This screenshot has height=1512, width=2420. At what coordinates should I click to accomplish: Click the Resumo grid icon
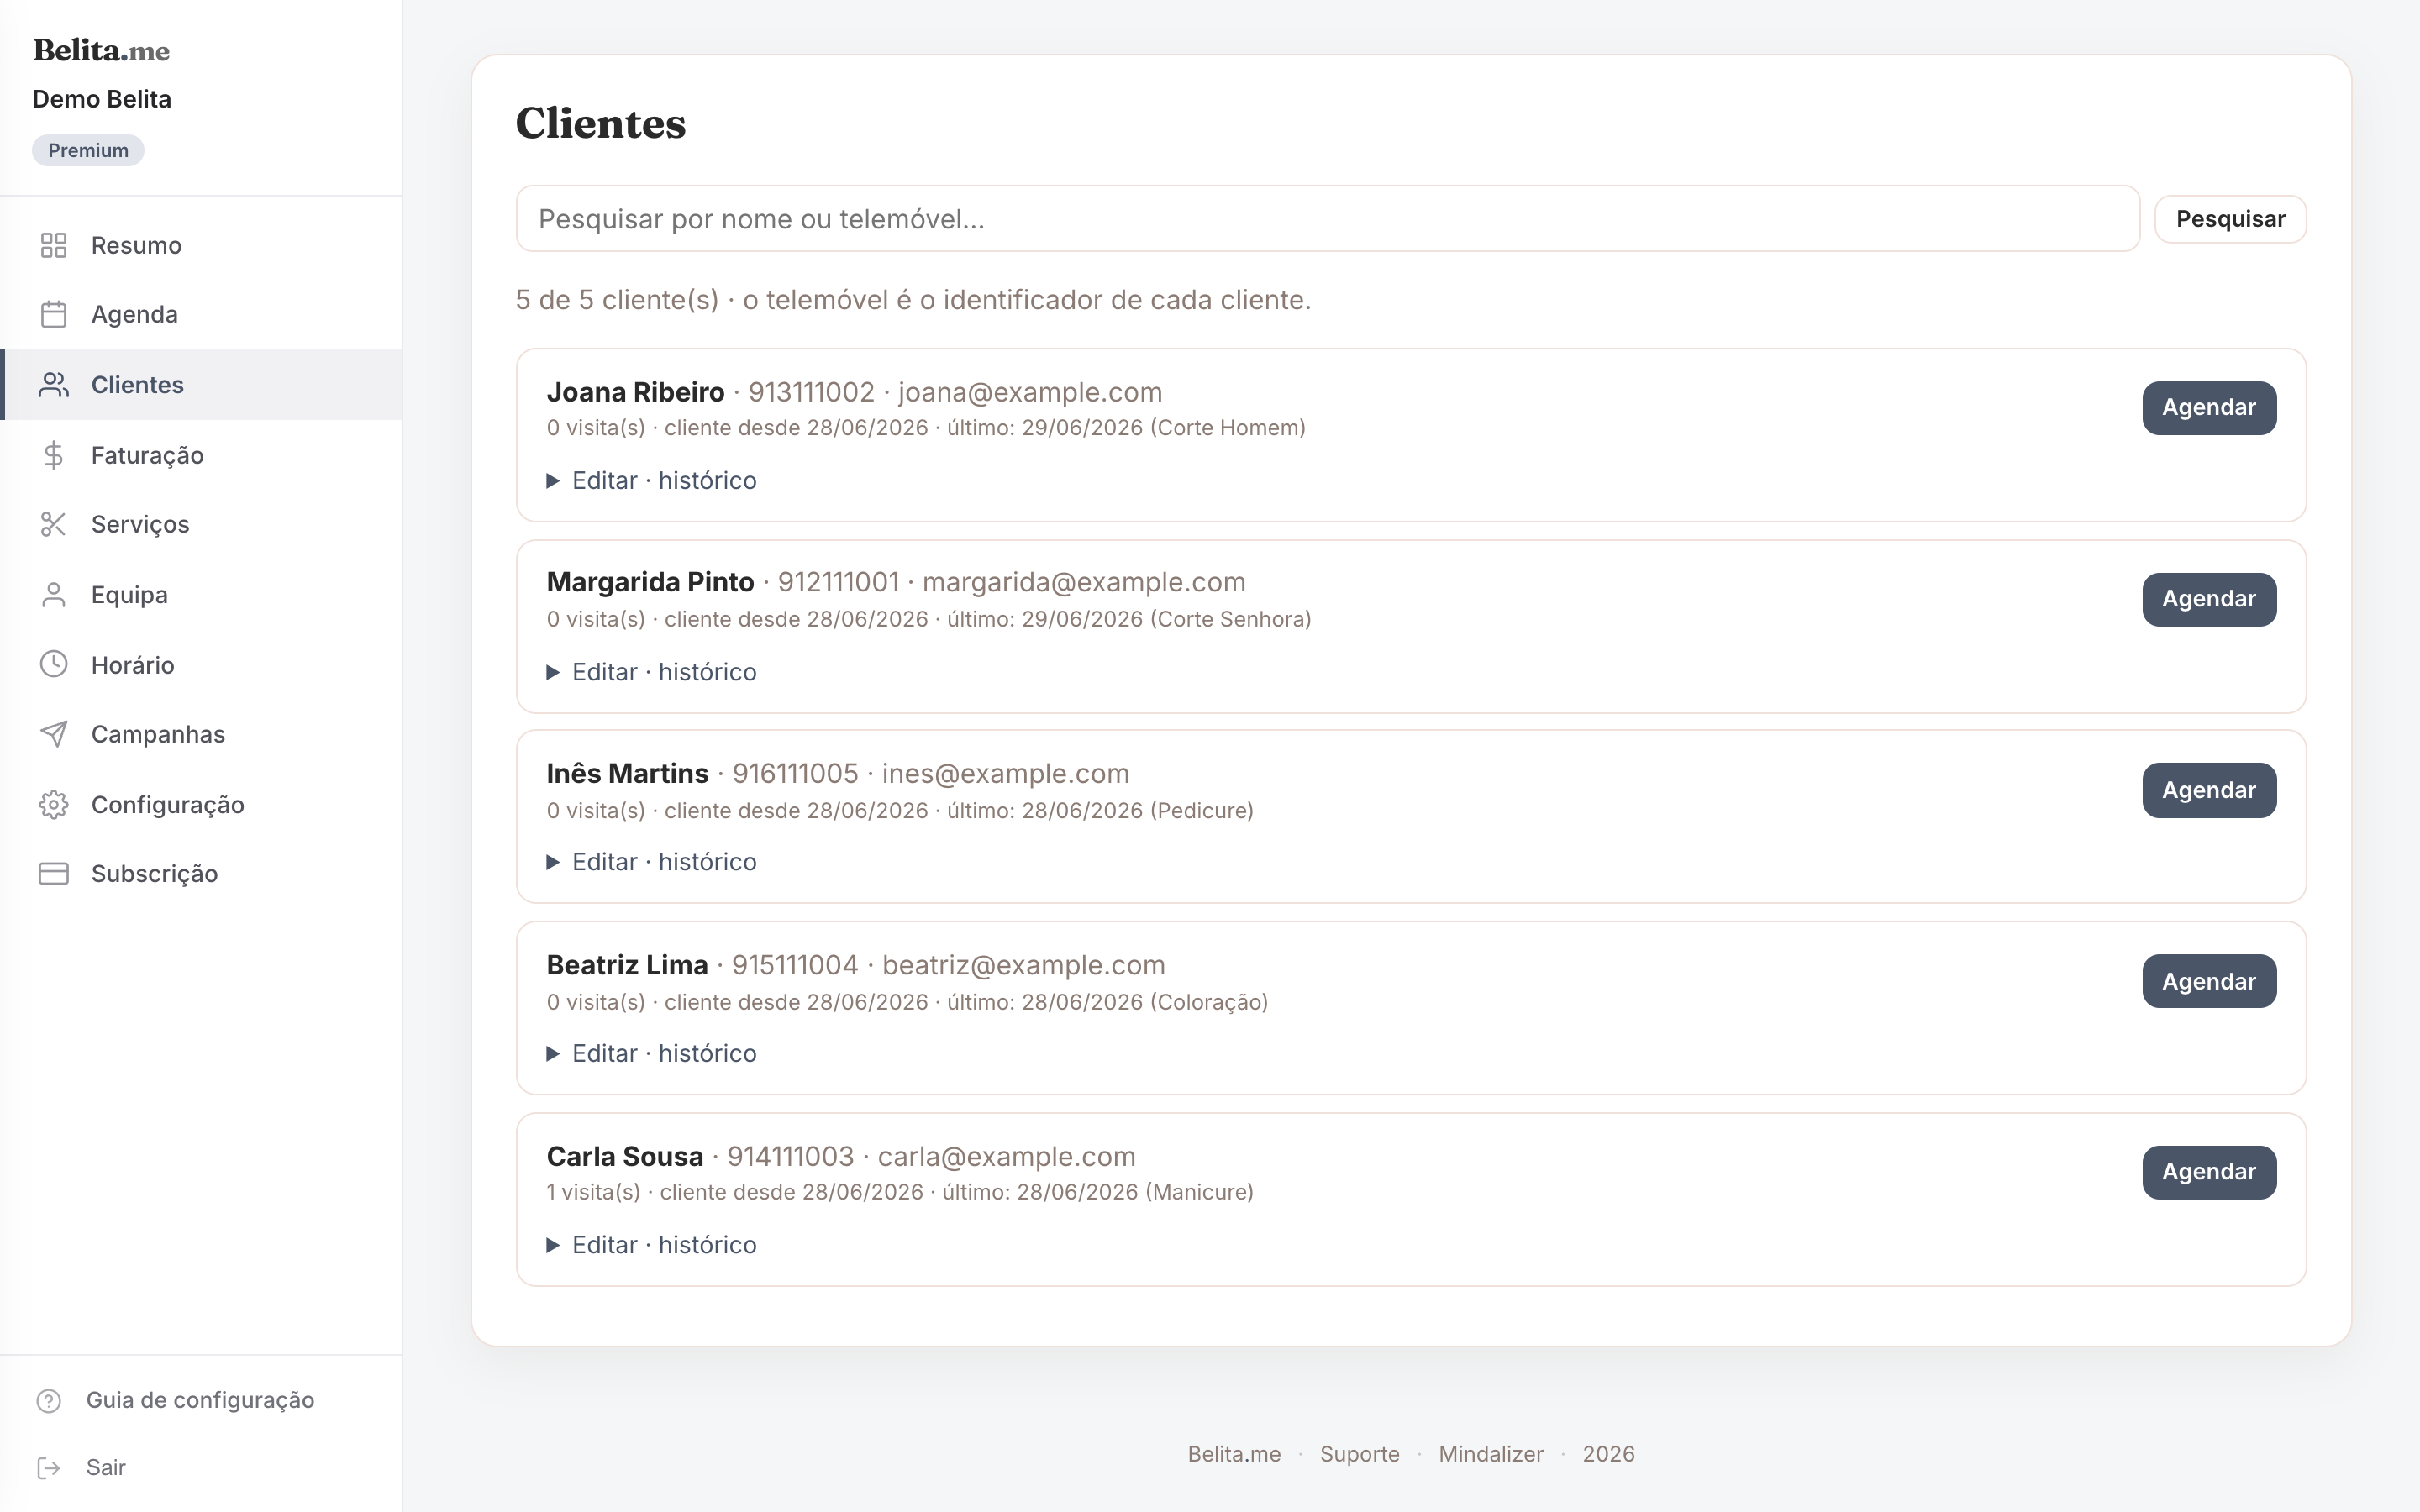pos(53,245)
